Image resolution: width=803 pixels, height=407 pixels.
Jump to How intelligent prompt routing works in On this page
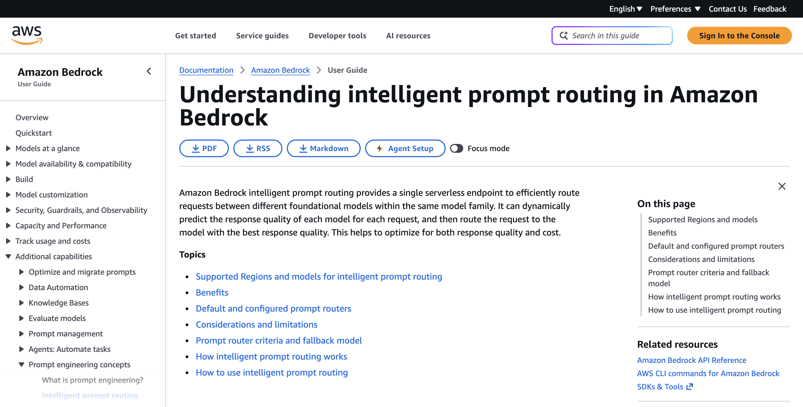click(x=714, y=296)
